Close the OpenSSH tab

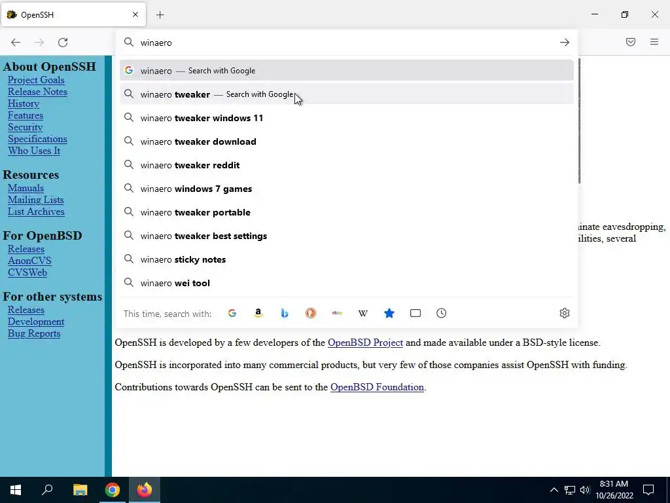click(x=135, y=14)
